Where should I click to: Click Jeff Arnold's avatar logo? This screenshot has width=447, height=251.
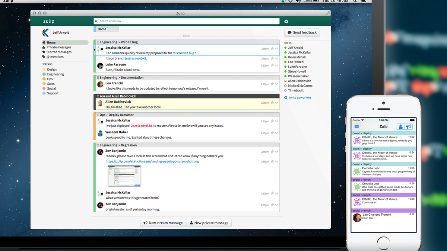click(x=46, y=33)
